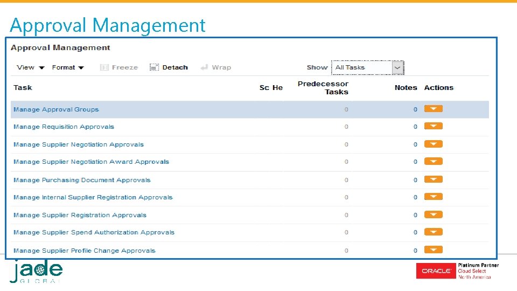This screenshot has height=291, width=517.
Task: Expand actions for Supplier Profile Change Approvals
Action: pyautogui.click(x=433, y=250)
